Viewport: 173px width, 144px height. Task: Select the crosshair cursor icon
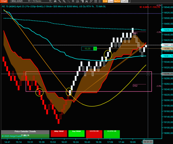[x=73, y=1]
